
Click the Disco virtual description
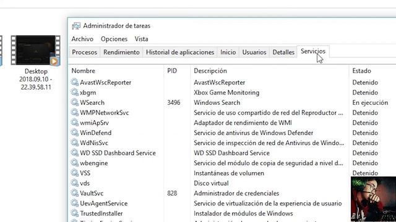[x=211, y=183]
